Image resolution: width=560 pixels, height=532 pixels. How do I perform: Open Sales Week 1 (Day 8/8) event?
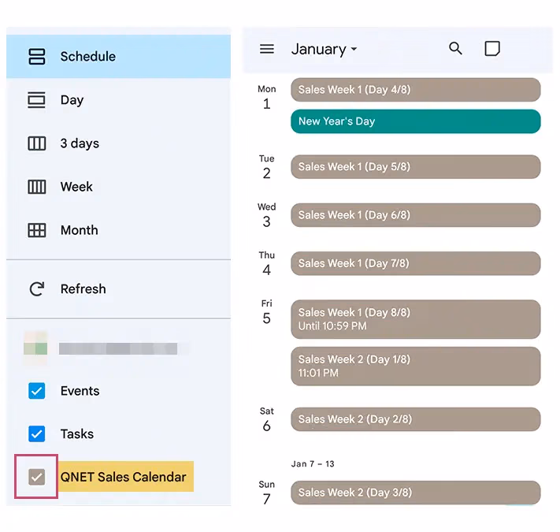pyautogui.click(x=416, y=319)
